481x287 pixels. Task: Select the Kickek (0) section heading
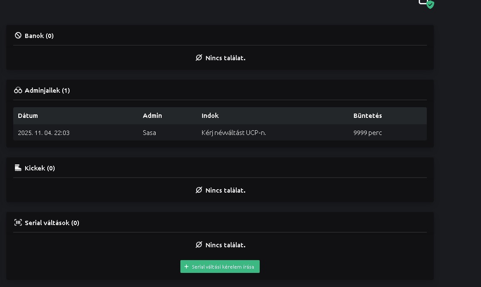click(x=40, y=168)
